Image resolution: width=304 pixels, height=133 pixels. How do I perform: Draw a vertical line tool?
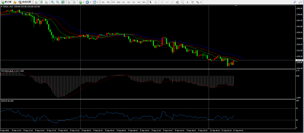click(162, 2)
